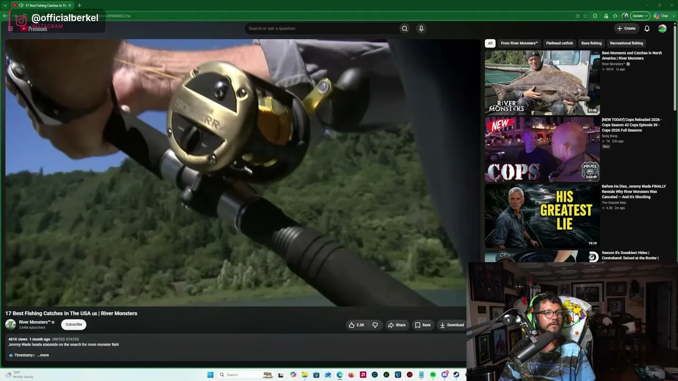Open the His Greatest Lie thumbnail
Image resolution: width=678 pixels, height=381 pixels.
[x=542, y=216]
